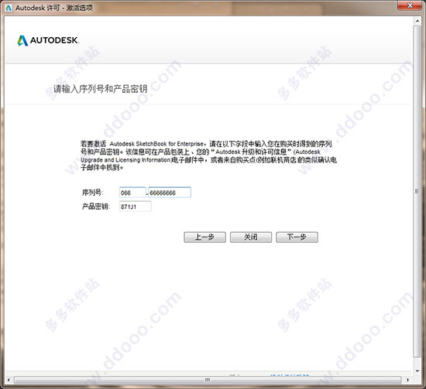Focus the serial number prefix field 066

pyautogui.click(x=132, y=193)
